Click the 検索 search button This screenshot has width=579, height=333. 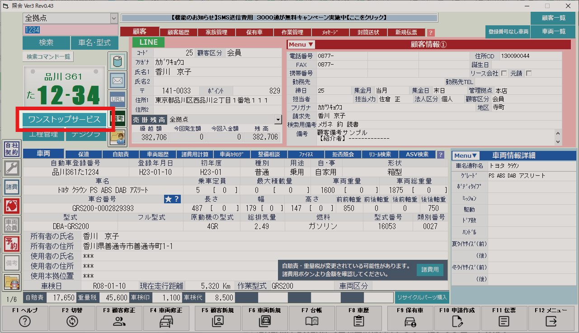pos(47,43)
